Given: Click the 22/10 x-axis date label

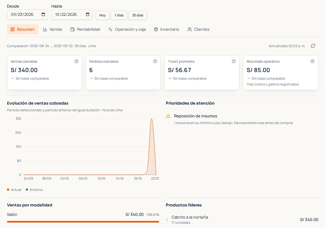Looking at the screenshot, I should (155, 178).
